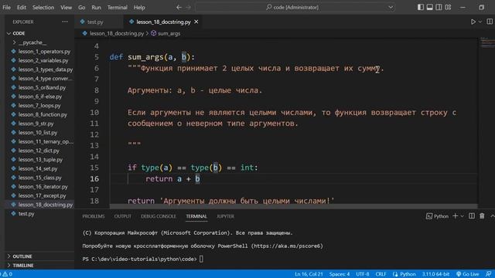Click Ln 16, Col 21 status item
This screenshot has width=495, height=278.
click(x=309, y=274)
